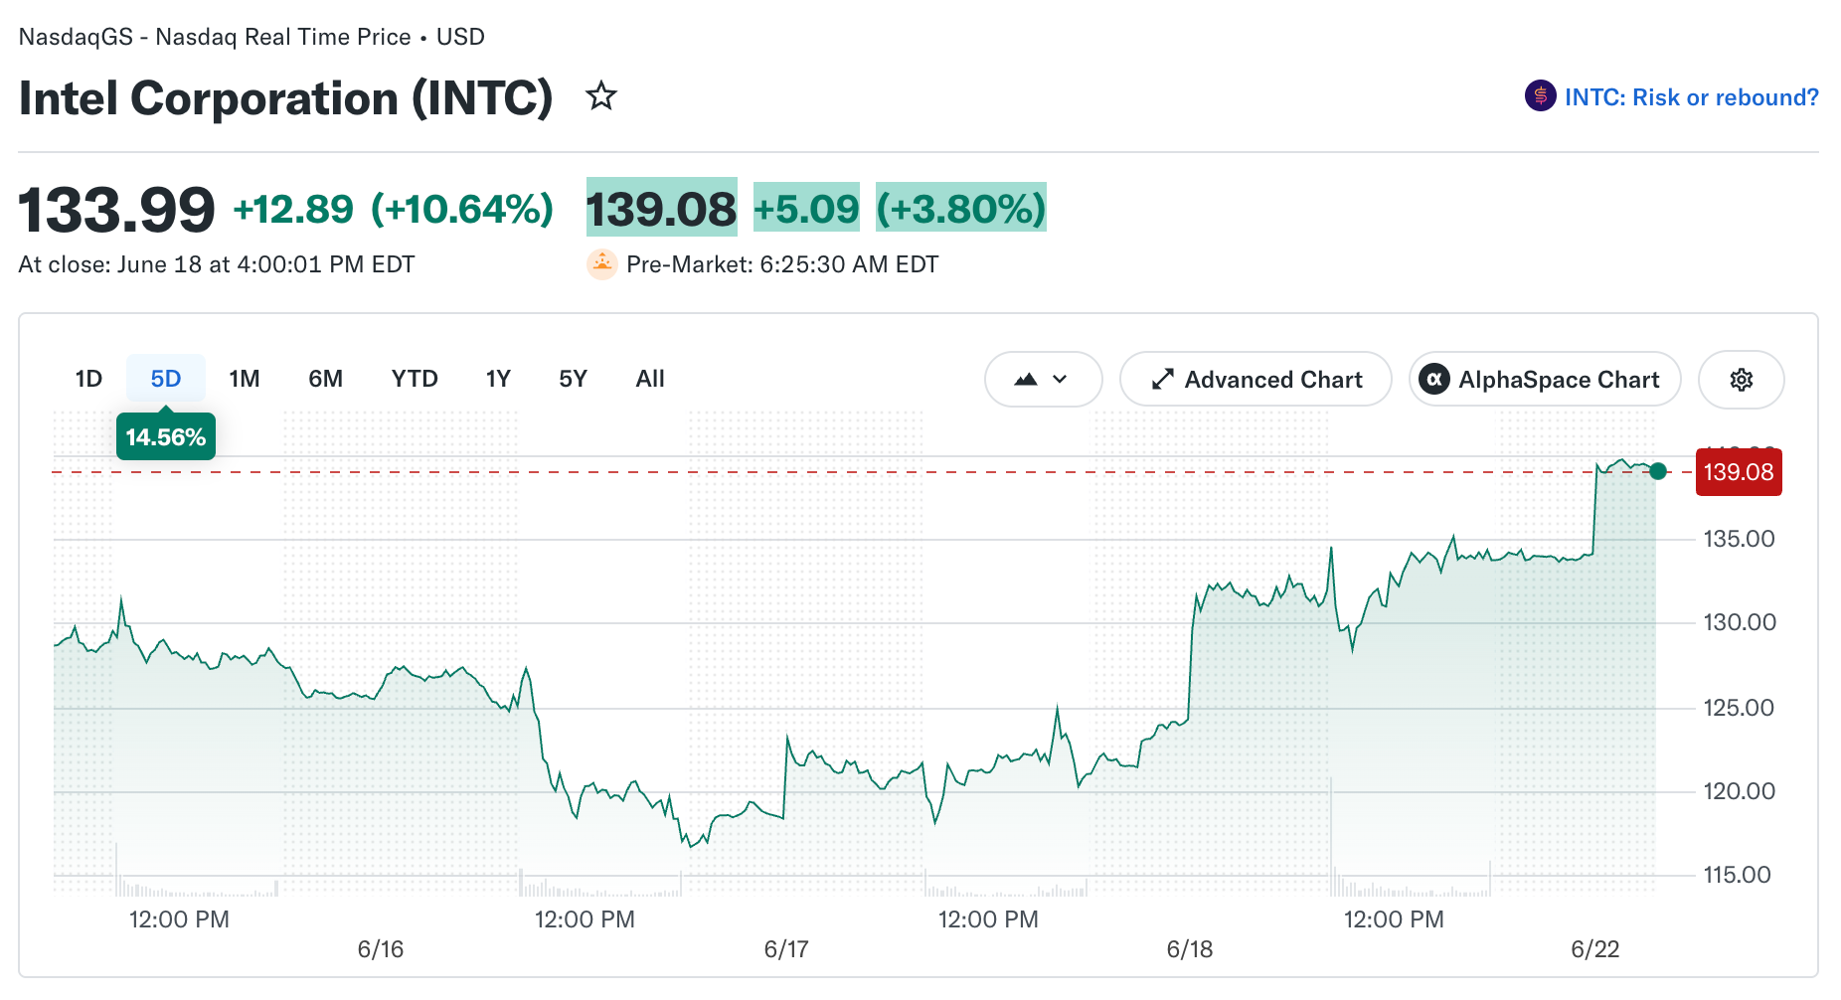
Task: Select the 1M time range
Action: coord(245,379)
